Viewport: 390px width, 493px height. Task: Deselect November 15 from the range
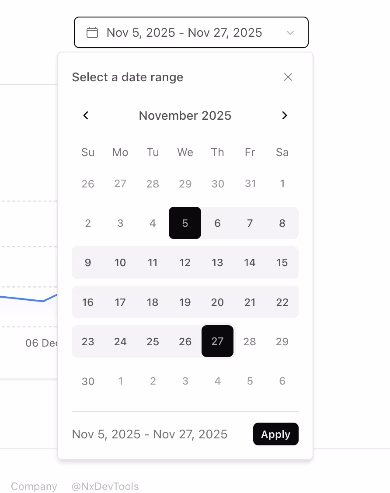point(282,263)
